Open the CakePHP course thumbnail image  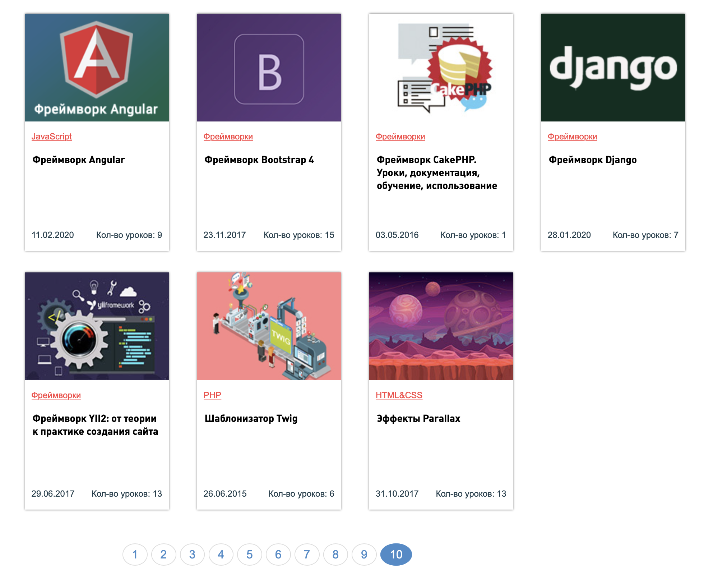coord(441,68)
